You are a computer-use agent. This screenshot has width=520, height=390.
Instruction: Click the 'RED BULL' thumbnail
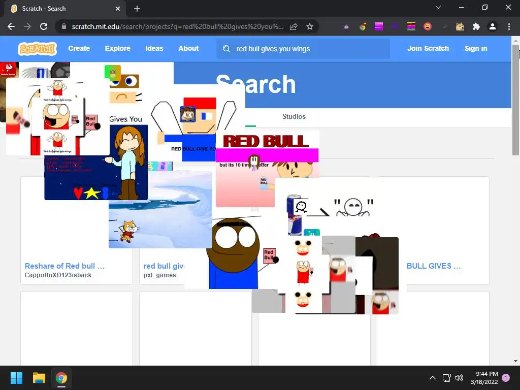click(x=267, y=169)
